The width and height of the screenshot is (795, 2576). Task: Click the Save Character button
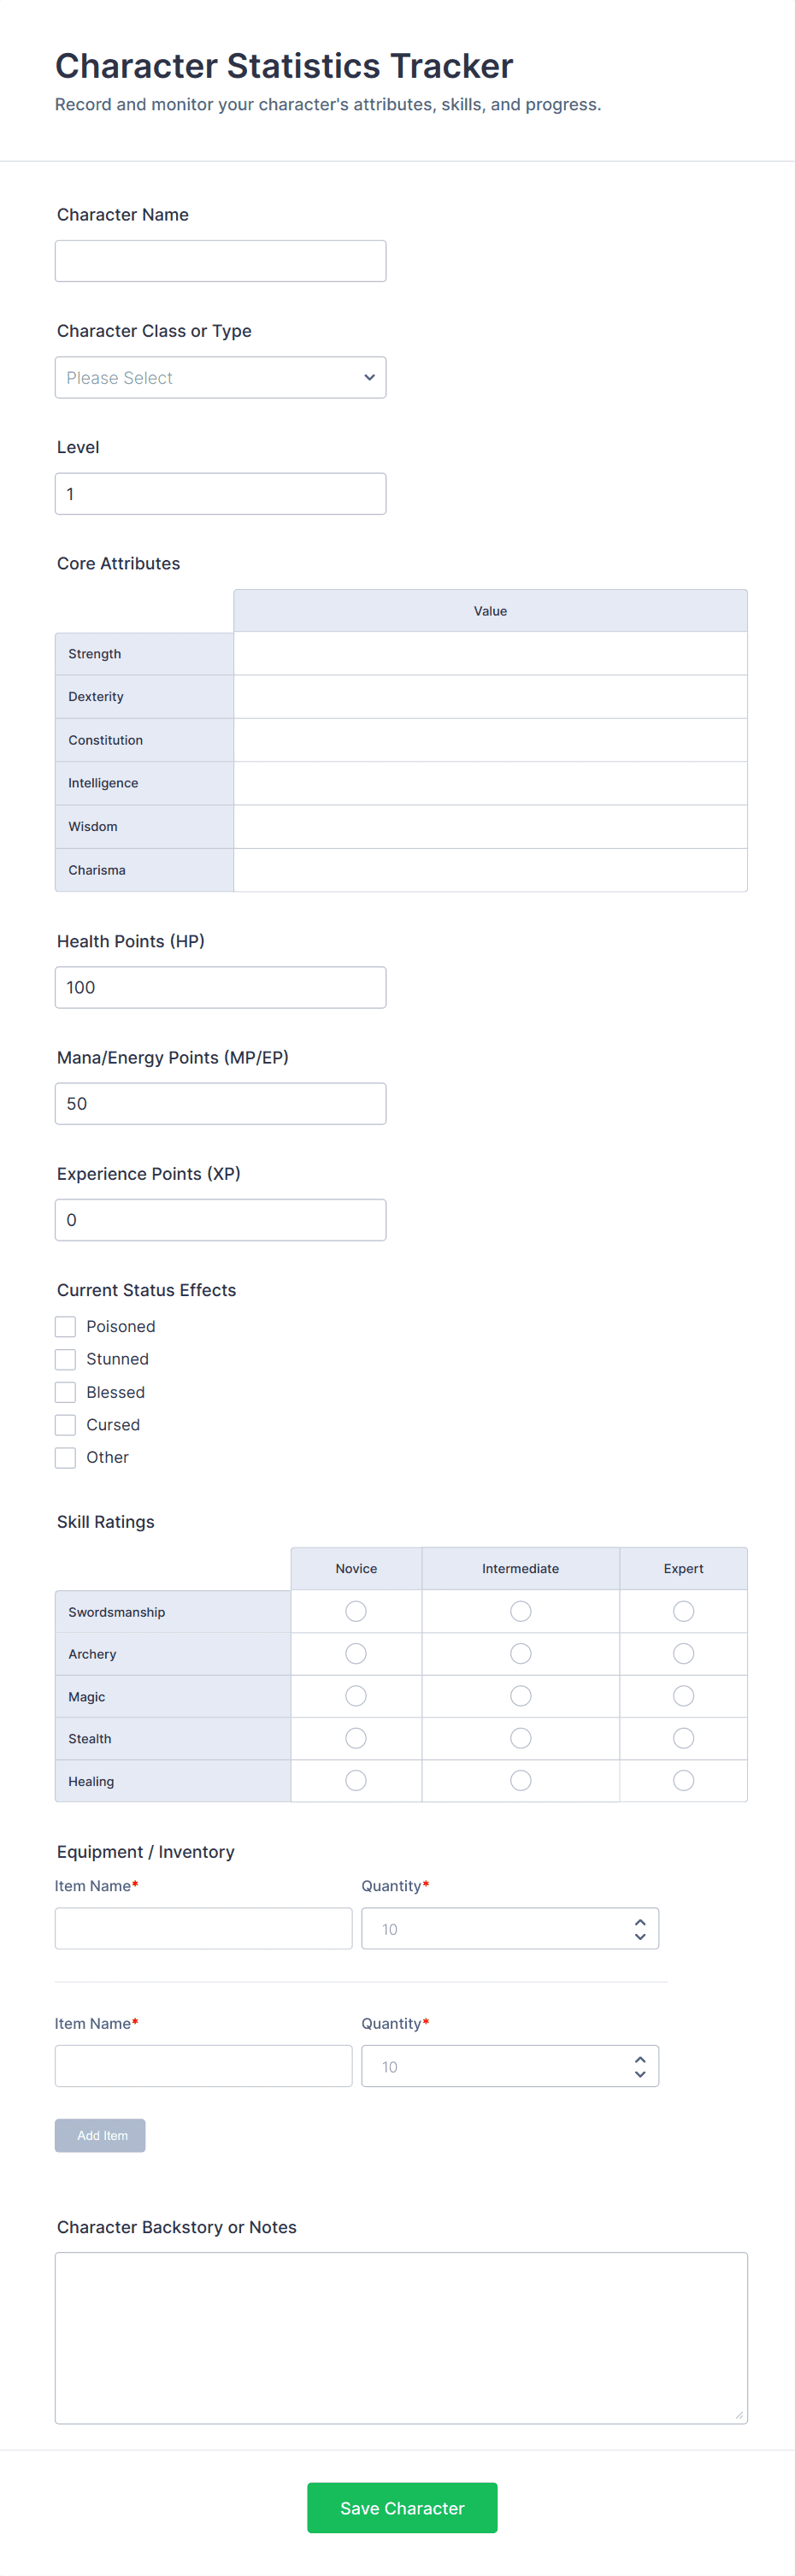(x=402, y=2507)
